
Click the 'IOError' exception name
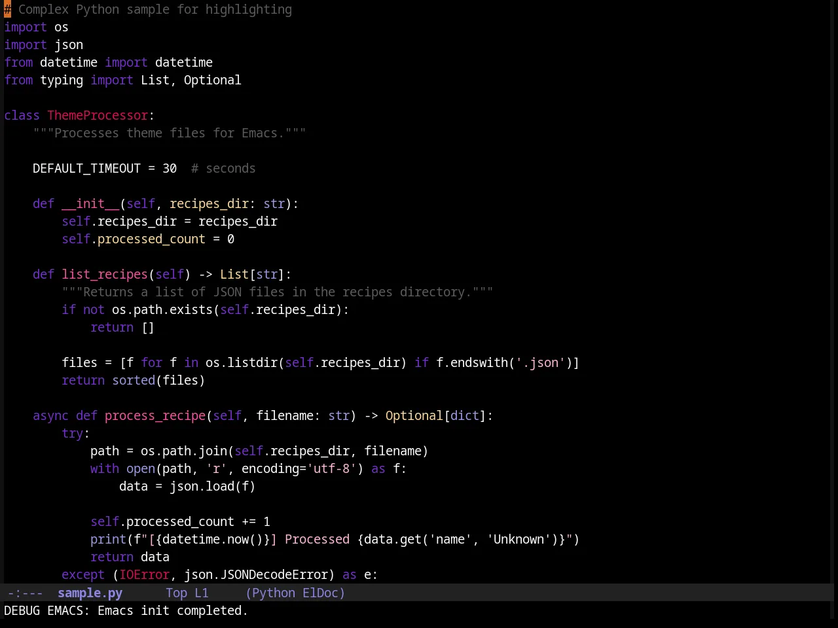[144, 574]
